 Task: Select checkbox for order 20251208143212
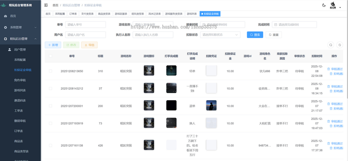[50, 88]
